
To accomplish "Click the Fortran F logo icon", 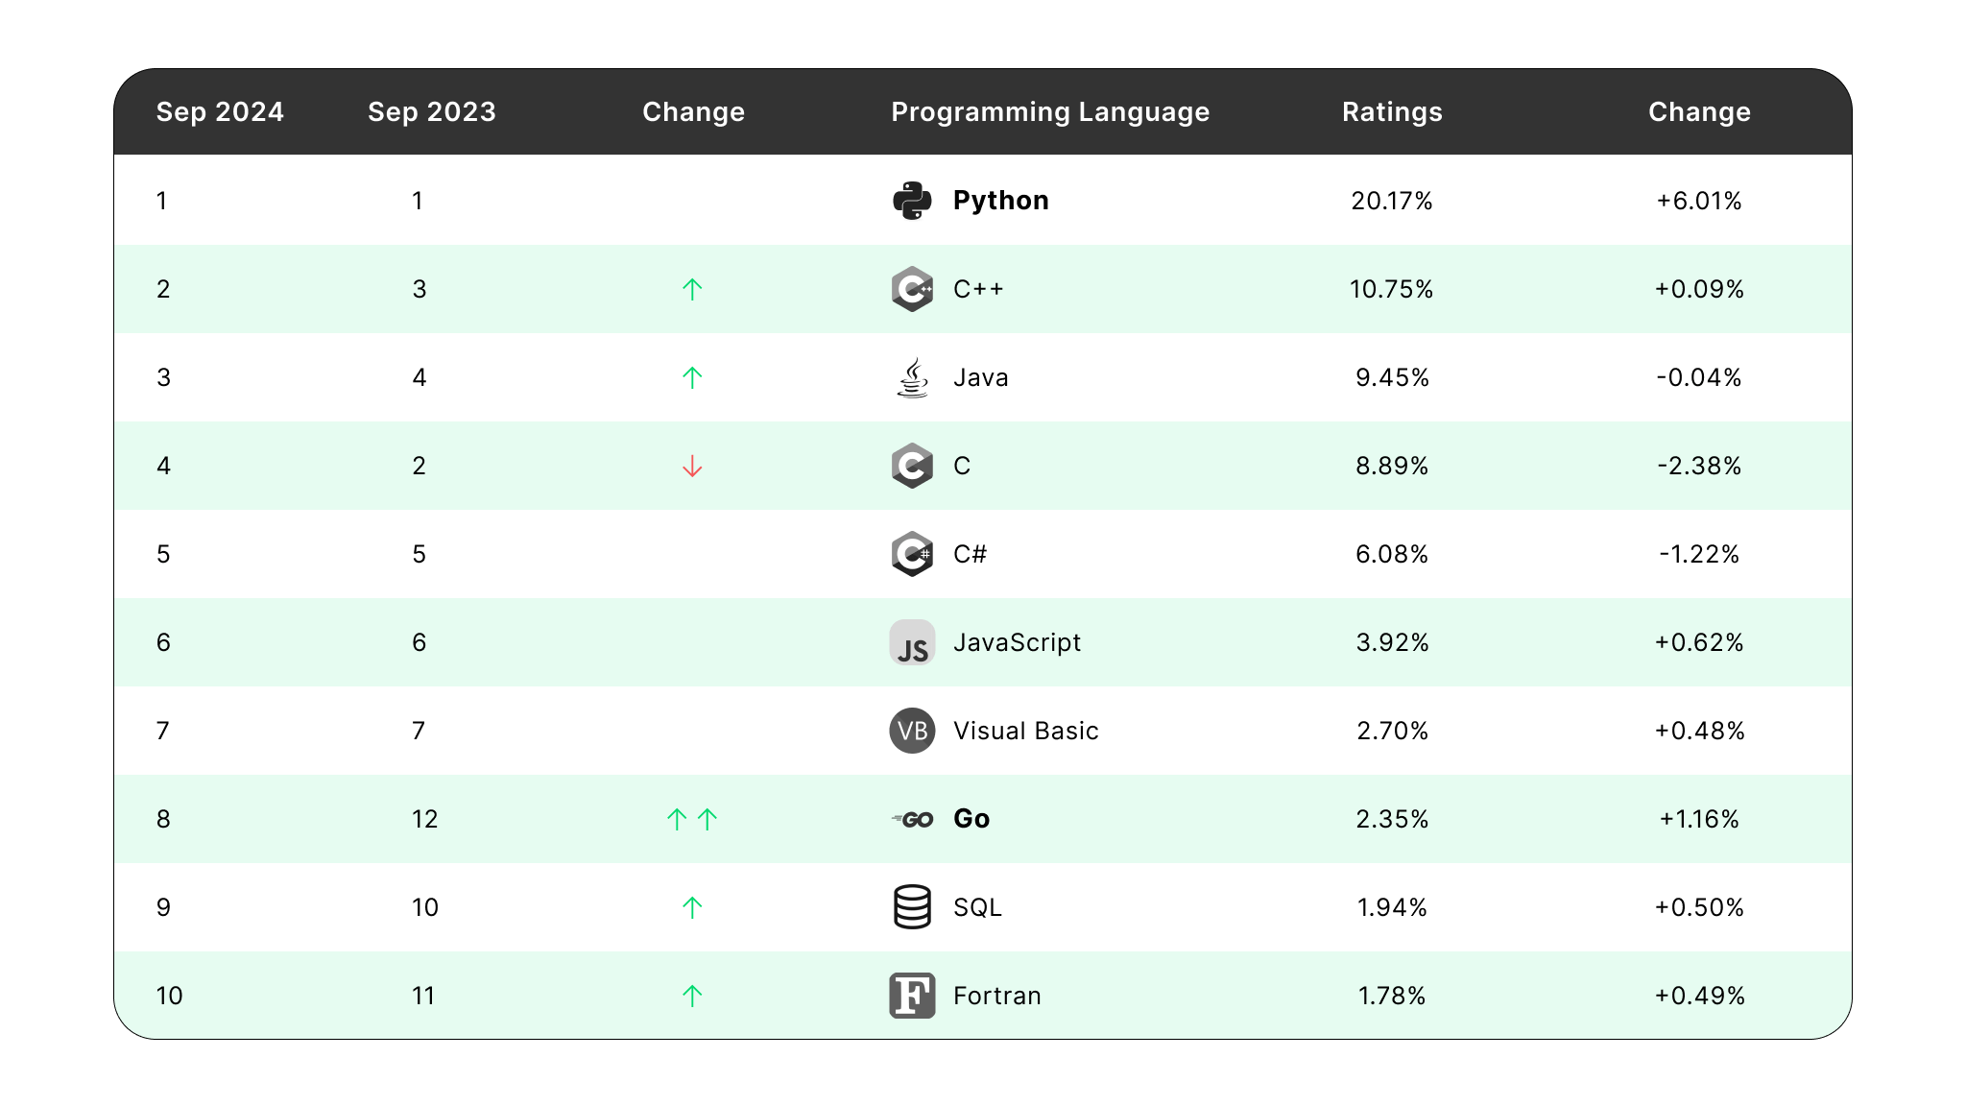I will (x=912, y=996).
